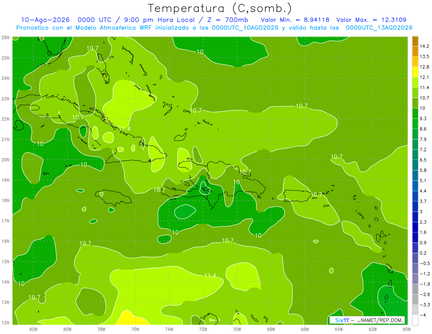Click the 26N latitude axis label
The image size is (432, 334).
[5, 37]
